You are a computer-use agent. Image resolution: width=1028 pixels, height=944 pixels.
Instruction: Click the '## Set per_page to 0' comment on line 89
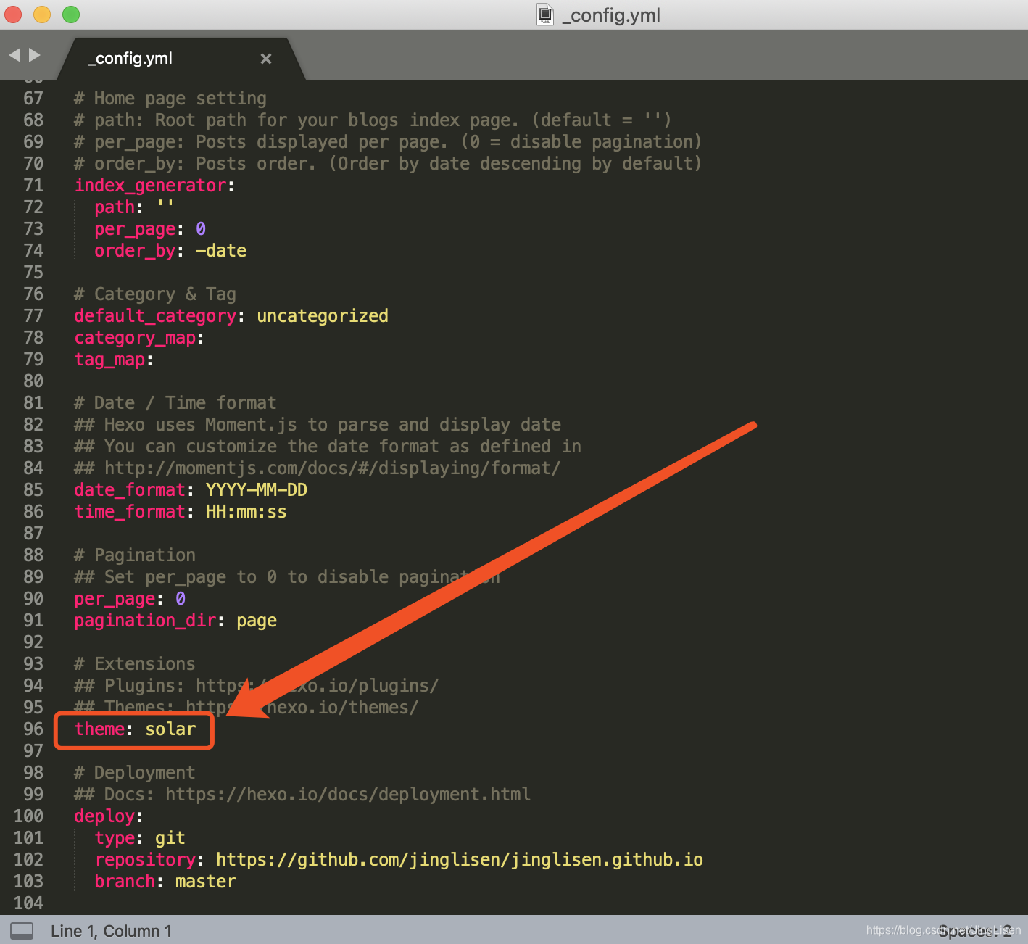click(287, 577)
